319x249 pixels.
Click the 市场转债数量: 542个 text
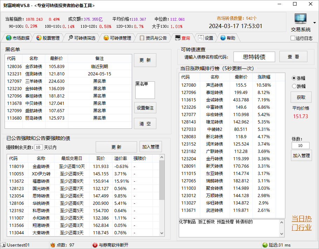point(237,18)
